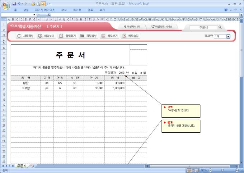Select the 금액 cell showing 1,800,000
Screen dimensions: 244x173
point(115,88)
